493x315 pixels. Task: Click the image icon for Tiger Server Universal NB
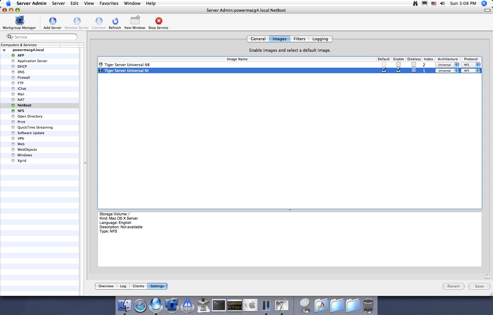101,65
